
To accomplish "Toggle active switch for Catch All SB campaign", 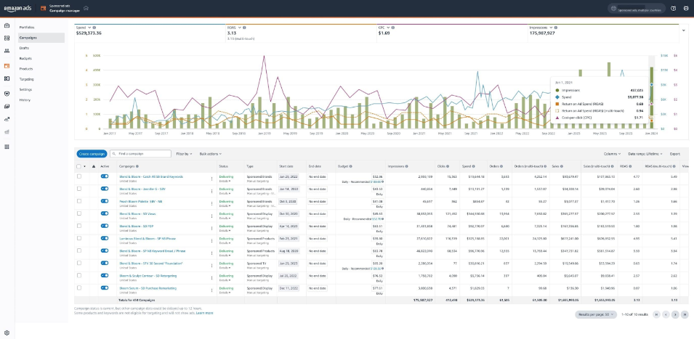I will click(105, 176).
